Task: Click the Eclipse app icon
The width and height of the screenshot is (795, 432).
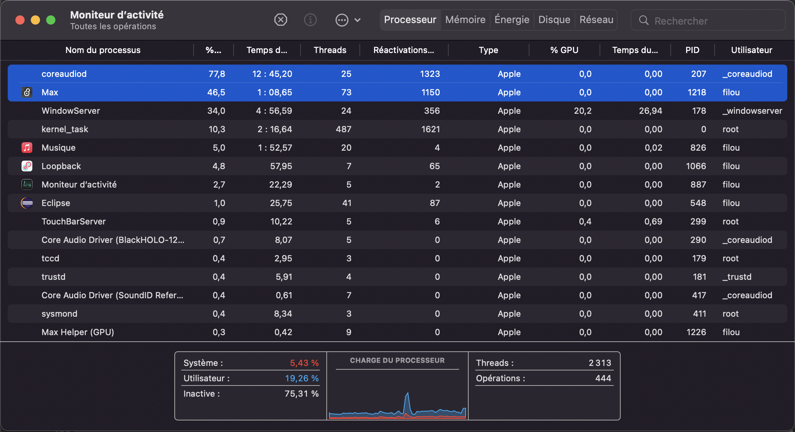Action: click(x=27, y=203)
